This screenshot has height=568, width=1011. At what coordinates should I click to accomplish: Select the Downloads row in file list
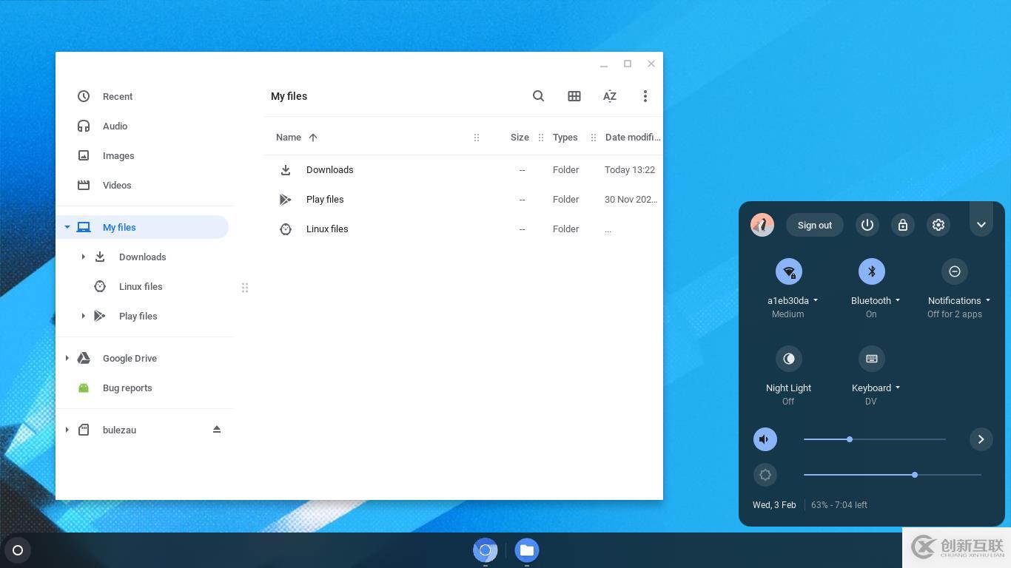tap(463, 170)
